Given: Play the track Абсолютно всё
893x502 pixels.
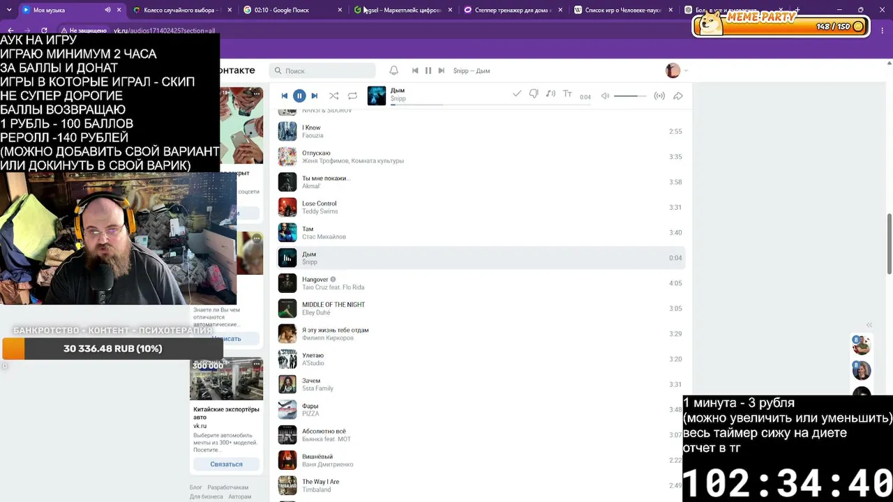Looking at the screenshot, I should click(x=481, y=435).
